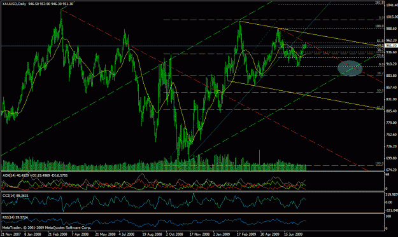398x237 pixels.
Task: Click the 2 Oct 2008 date label
Action: (174, 234)
